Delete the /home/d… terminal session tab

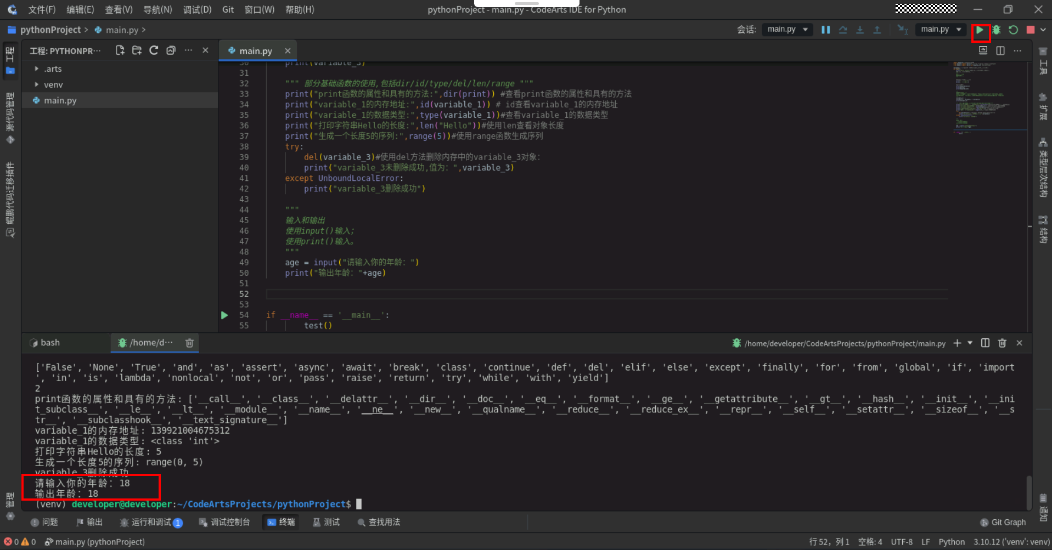(189, 343)
